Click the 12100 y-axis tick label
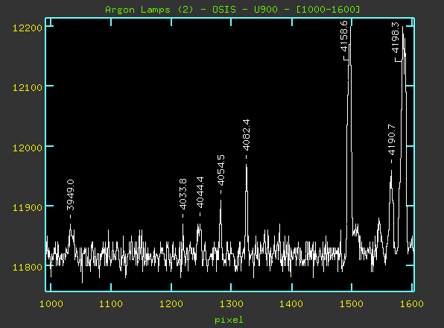The height and width of the screenshot is (328, 444). 27,87
